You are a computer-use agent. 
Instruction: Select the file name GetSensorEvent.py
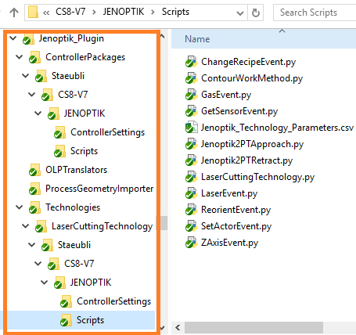(x=239, y=111)
